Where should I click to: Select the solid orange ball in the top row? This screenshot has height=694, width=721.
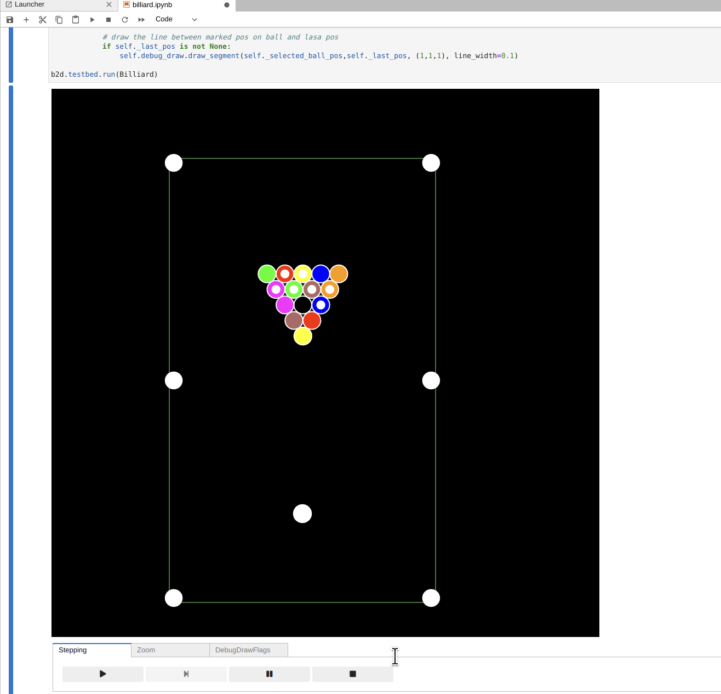click(x=339, y=274)
